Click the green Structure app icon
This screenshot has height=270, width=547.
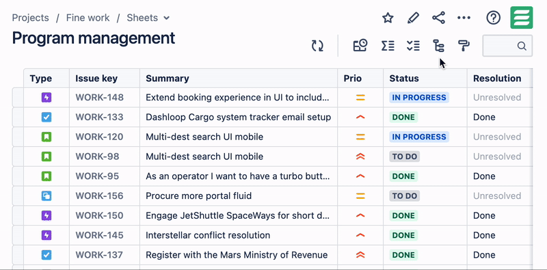[522, 18]
